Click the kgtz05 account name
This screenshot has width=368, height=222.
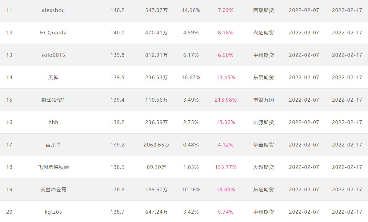click(53, 212)
